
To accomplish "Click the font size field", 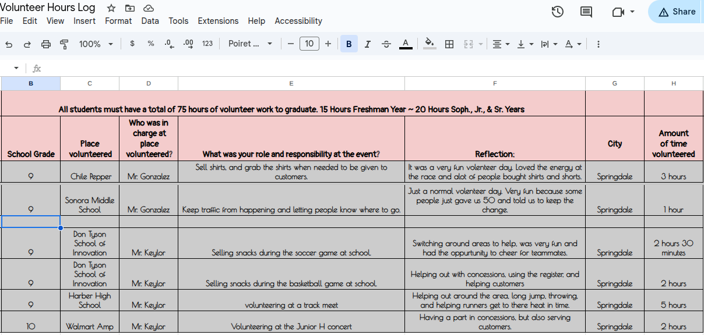I will [309, 44].
